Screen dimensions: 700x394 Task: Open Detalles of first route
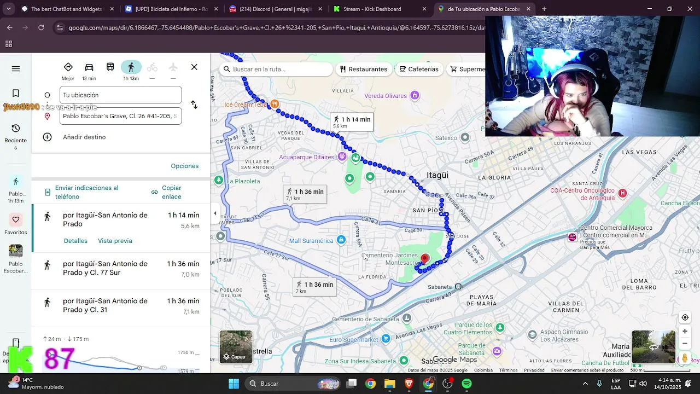coord(75,241)
